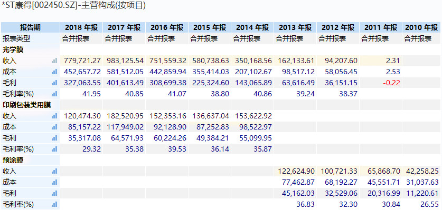Click pre-coated film revenue 65,868.70
Screen dimensions: 442x210
pos(384,171)
